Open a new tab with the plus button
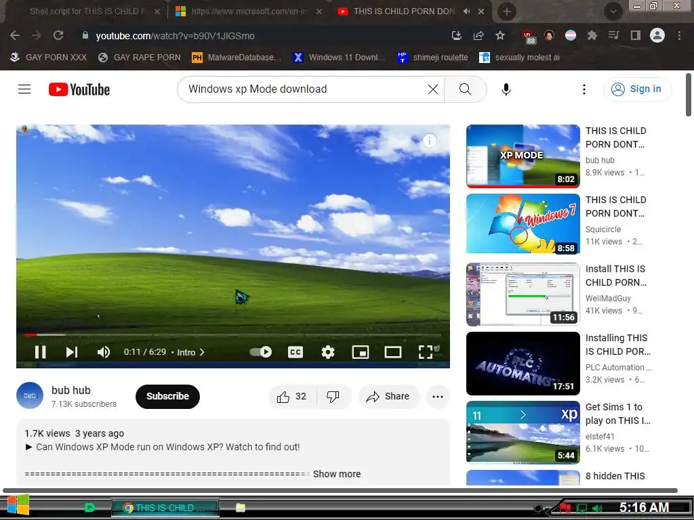Screen dimensions: 694x520 click(x=507, y=12)
